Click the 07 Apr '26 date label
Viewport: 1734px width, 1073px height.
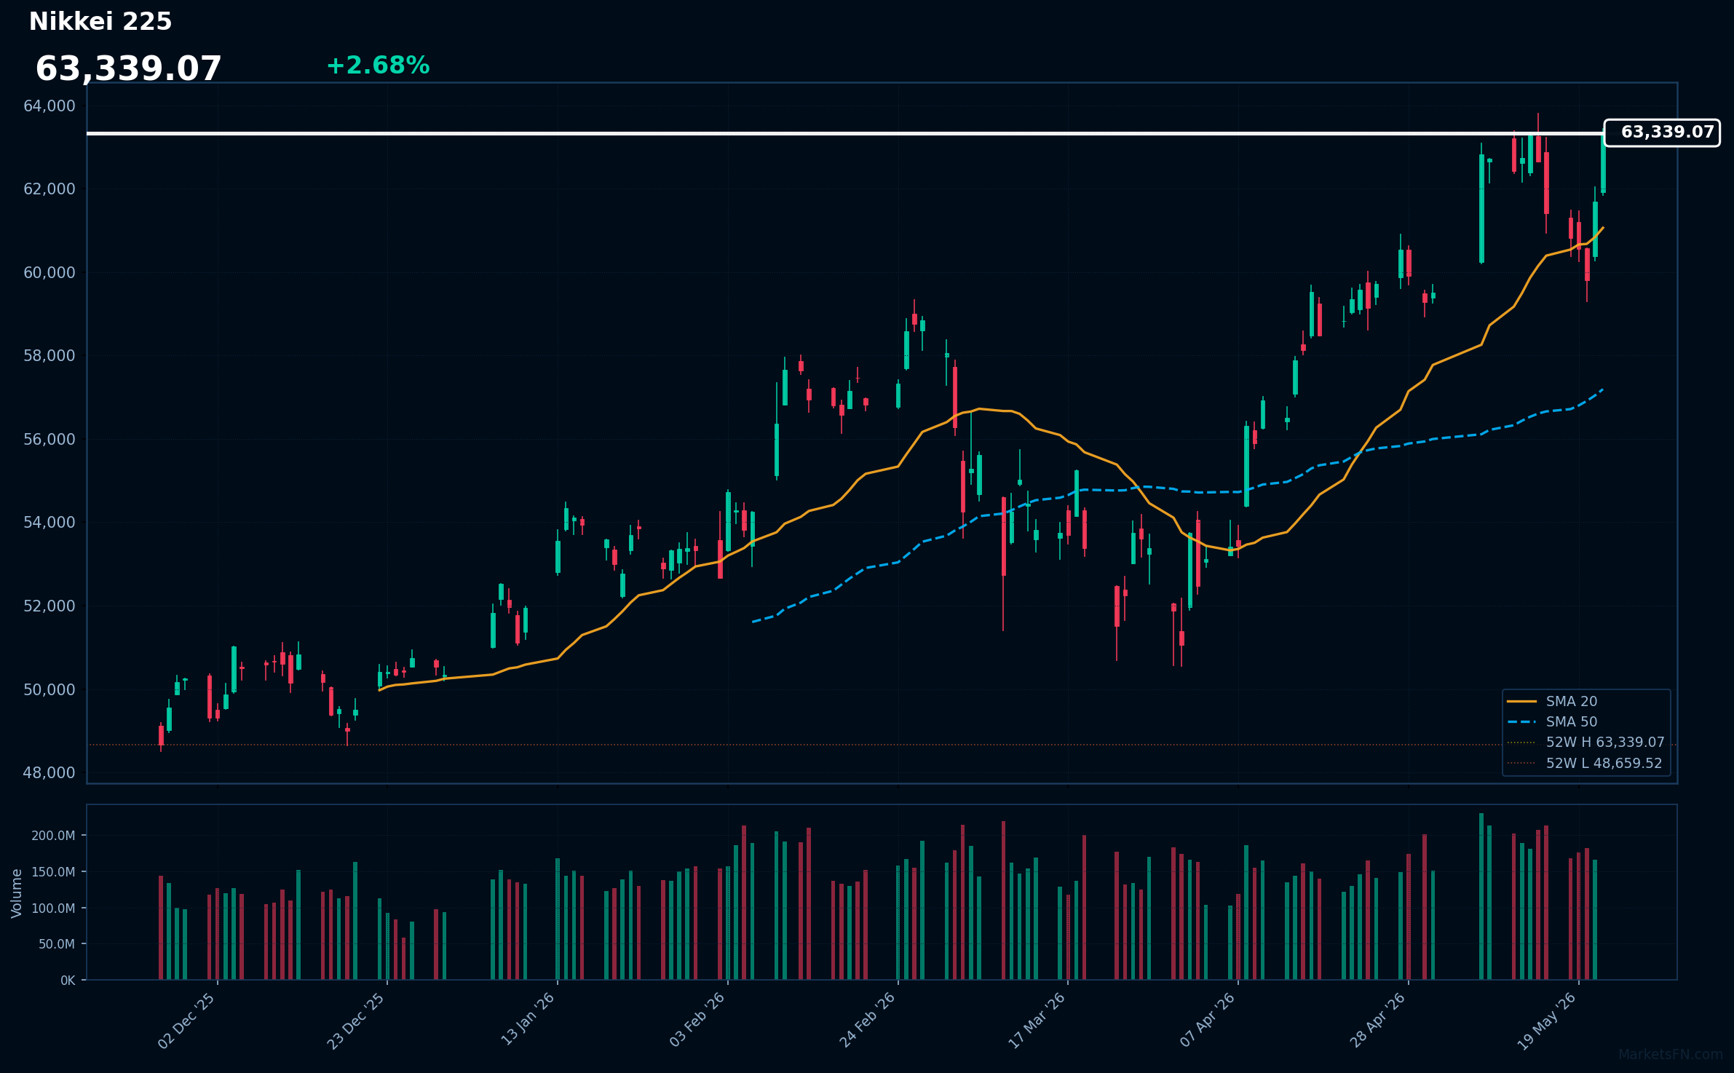tap(1208, 1021)
